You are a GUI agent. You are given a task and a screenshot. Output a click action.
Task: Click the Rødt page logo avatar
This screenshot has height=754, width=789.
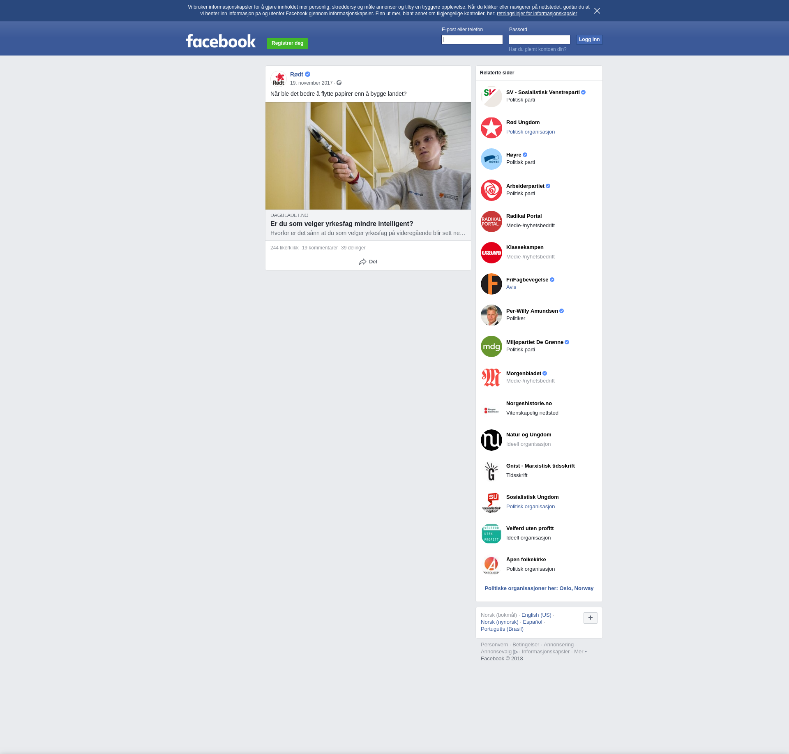pos(279,78)
